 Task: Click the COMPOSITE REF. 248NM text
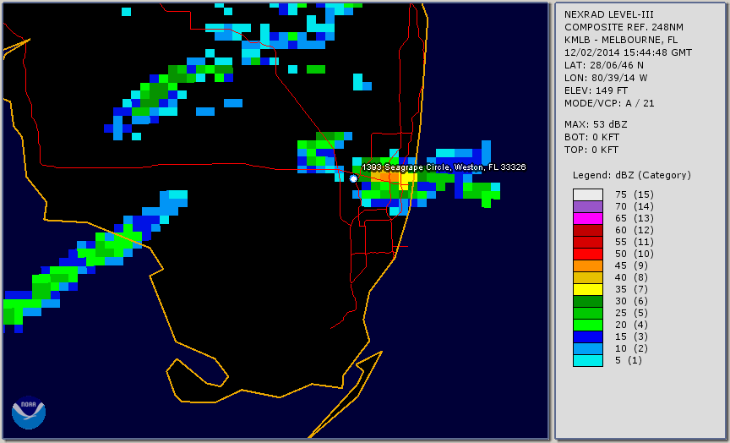[x=624, y=27]
